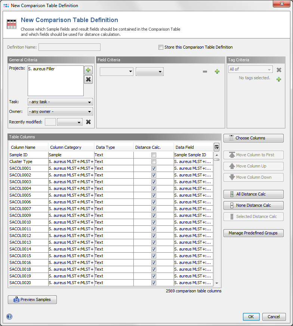Focus the Definition Name field
Image resolution: width=293 pixels, height=326 pixels.
coord(70,47)
